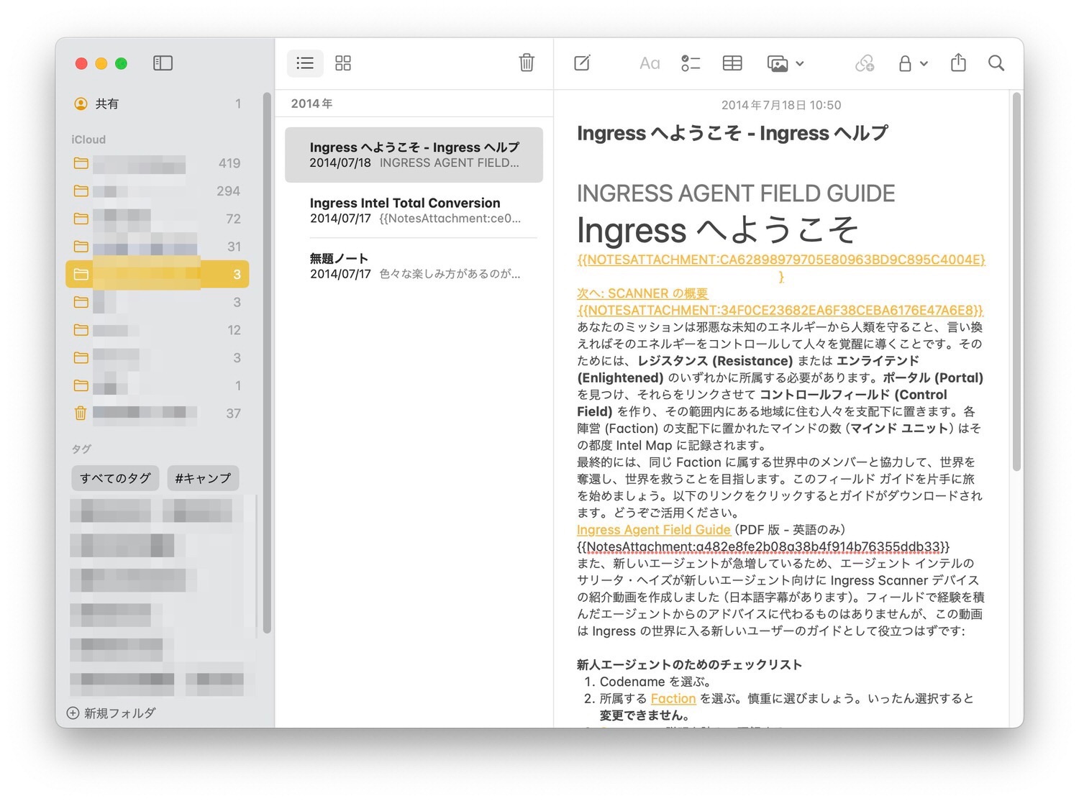Click the add collaborator link icon
This screenshot has width=1079, height=801.
coord(865,63)
